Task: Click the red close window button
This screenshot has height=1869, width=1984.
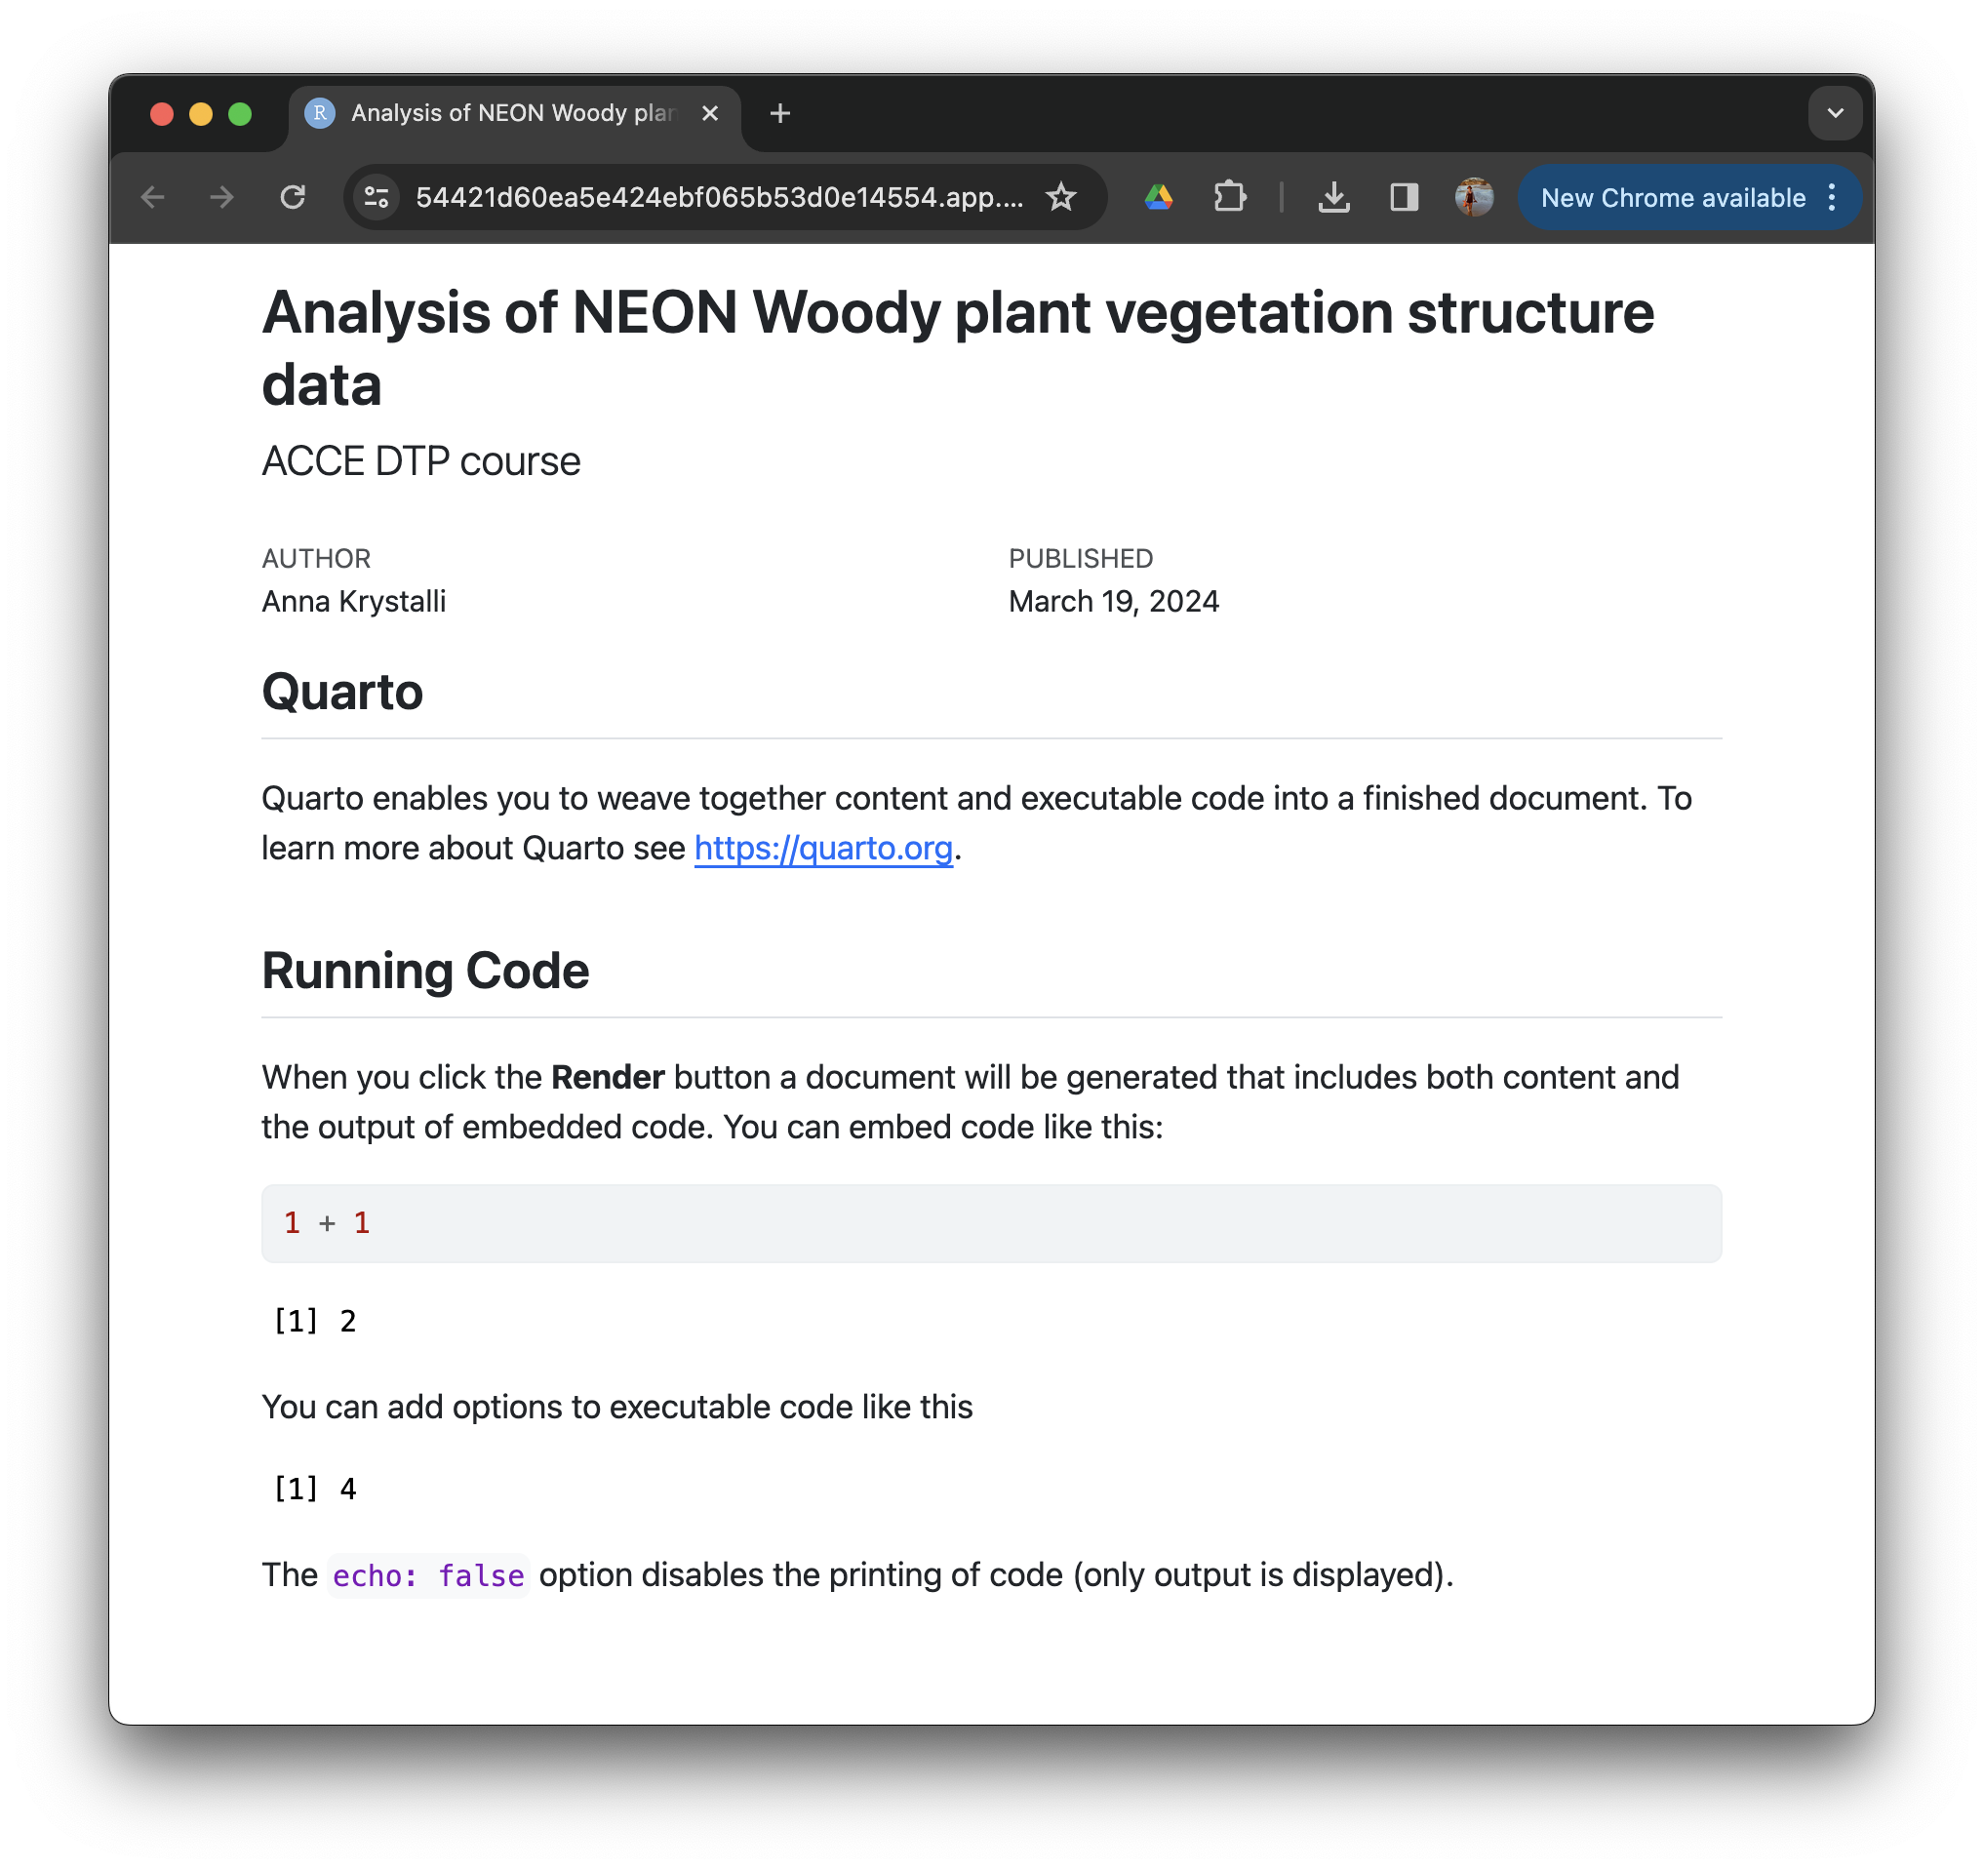Action: [x=162, y=114]
